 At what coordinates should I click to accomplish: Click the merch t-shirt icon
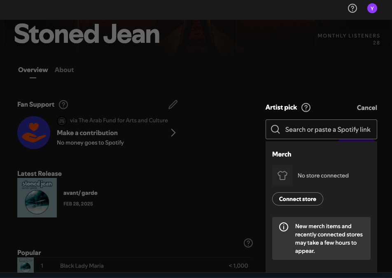coord(282,175)
